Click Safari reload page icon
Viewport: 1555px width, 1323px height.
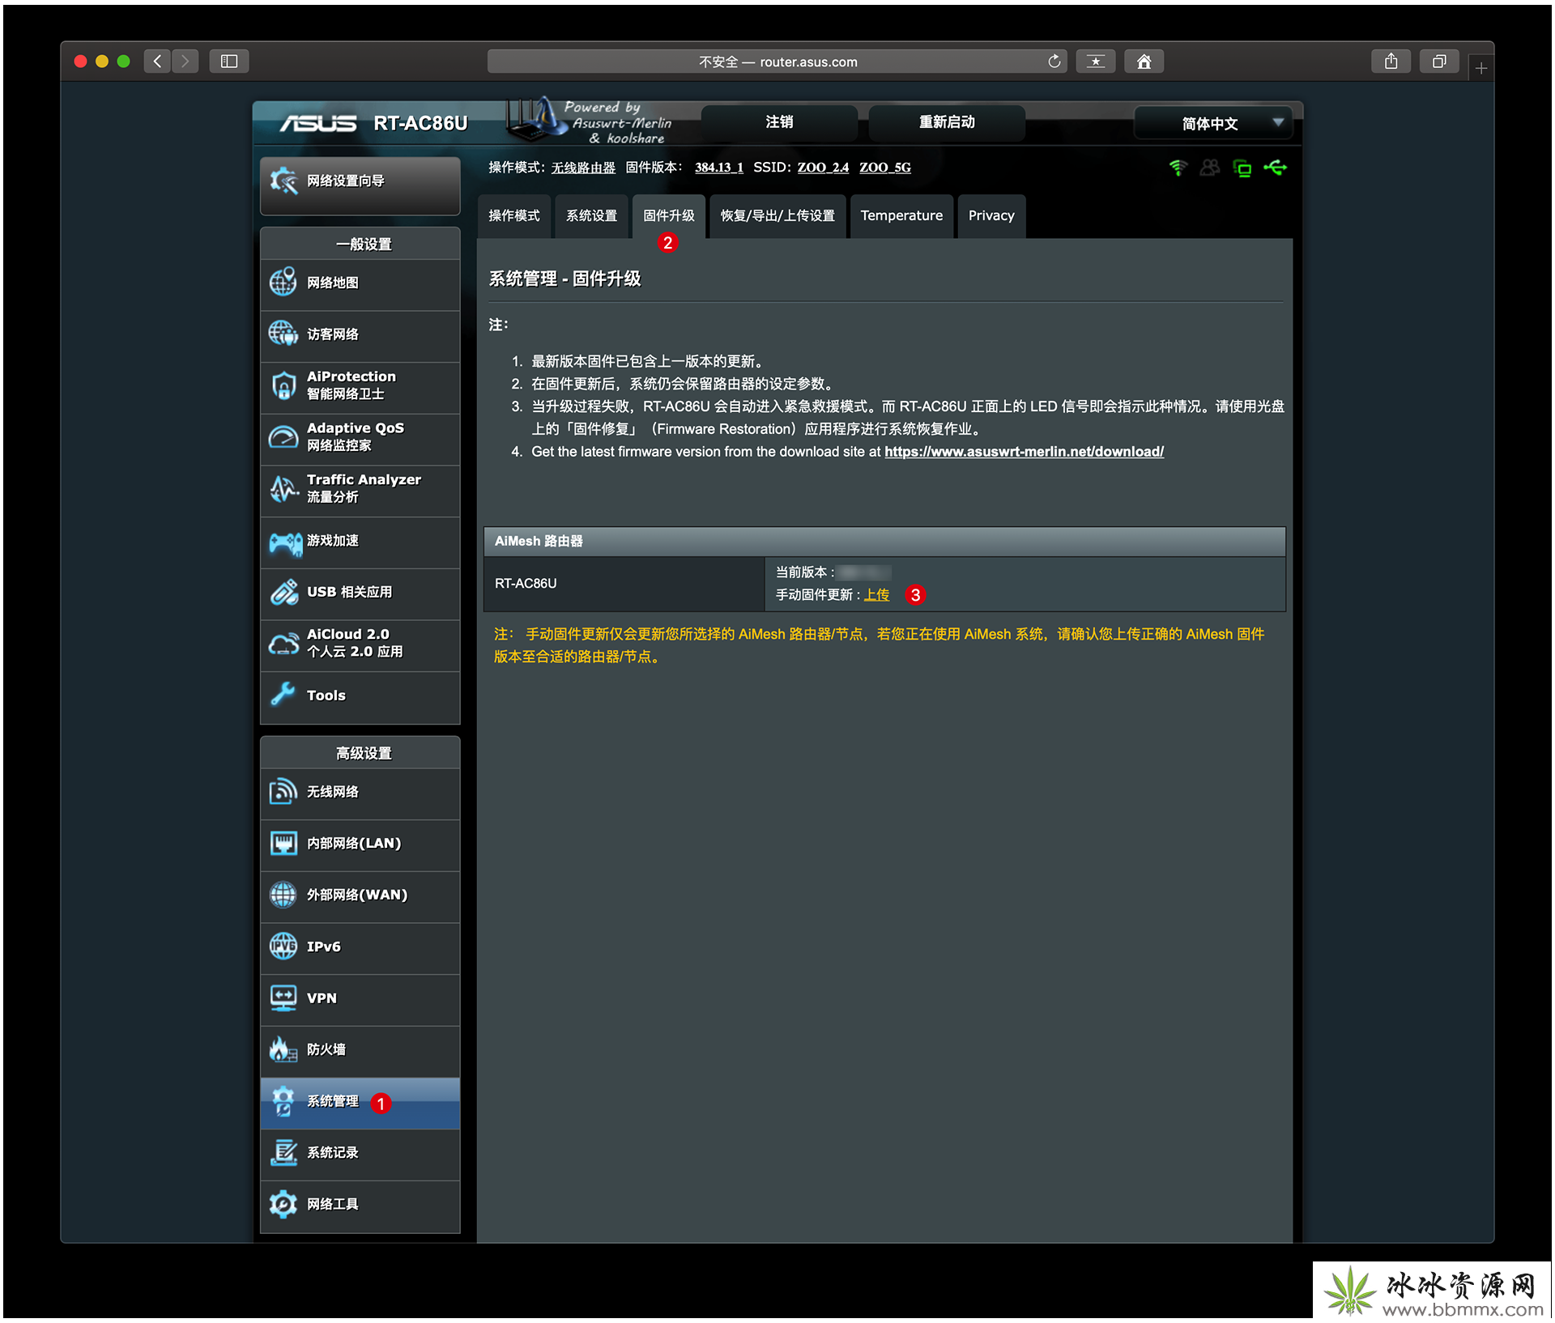(1054, 62)
